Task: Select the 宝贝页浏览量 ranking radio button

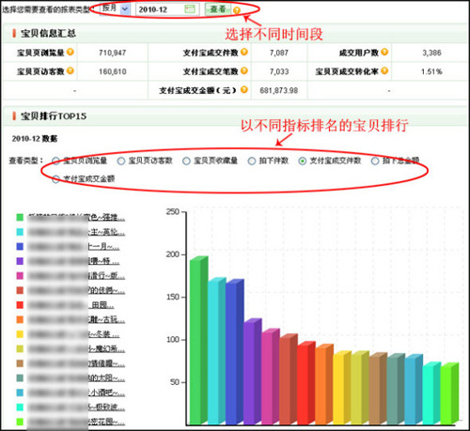Action: tap(55, 161)
